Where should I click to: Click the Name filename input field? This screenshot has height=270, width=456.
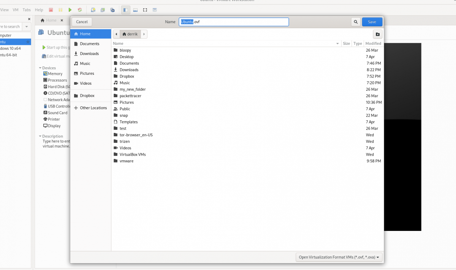coord(234,22)
